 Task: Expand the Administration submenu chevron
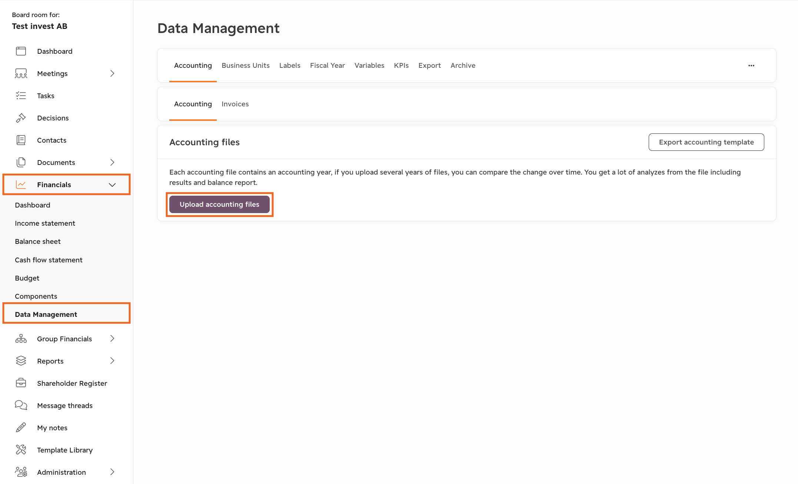(x=112, y=472)
